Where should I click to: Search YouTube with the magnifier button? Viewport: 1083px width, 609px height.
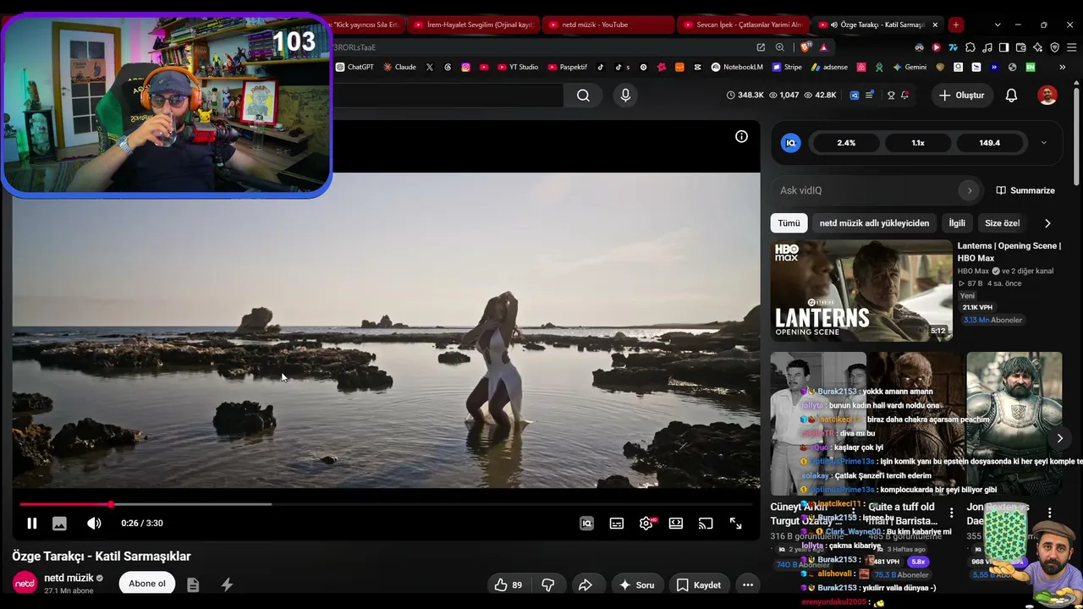(x=583, y=96)
